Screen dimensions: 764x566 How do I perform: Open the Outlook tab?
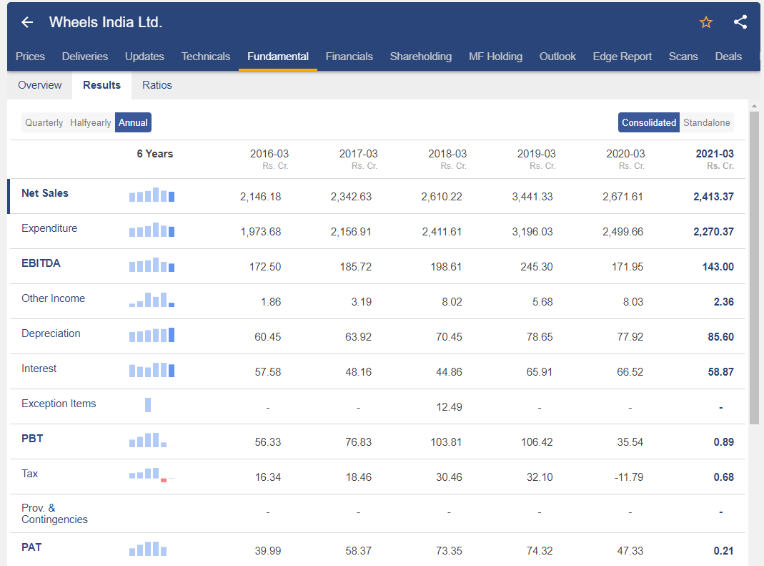[x=557, y=57]
